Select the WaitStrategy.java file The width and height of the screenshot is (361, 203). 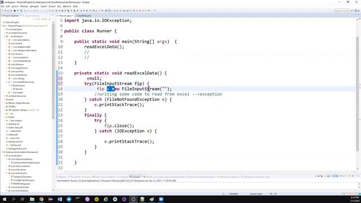(21, 184)
